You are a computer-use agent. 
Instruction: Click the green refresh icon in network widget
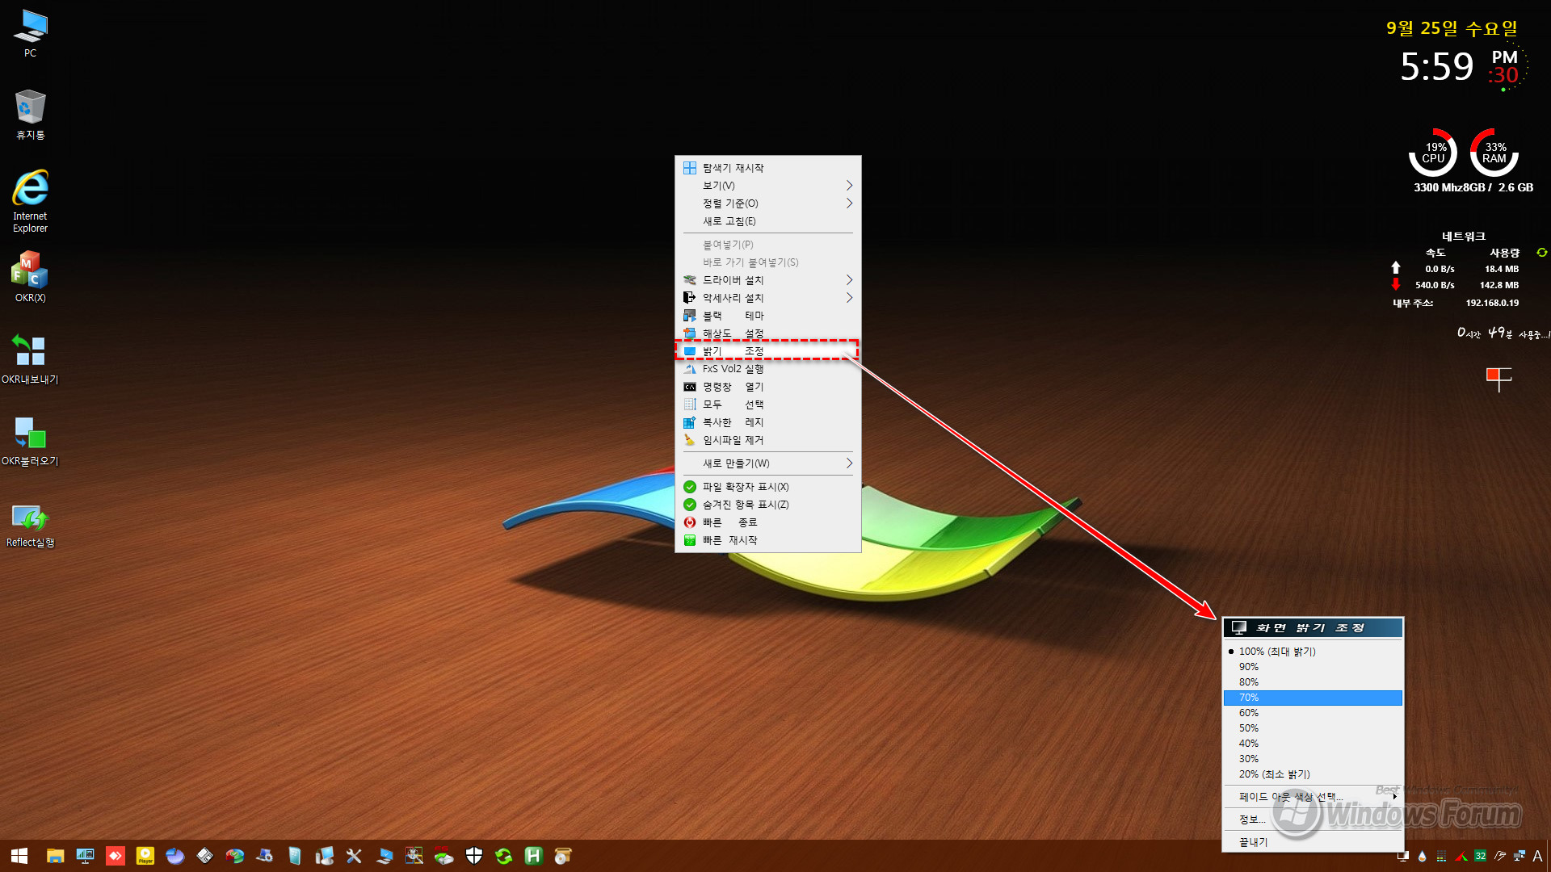tap(1541, 253)
